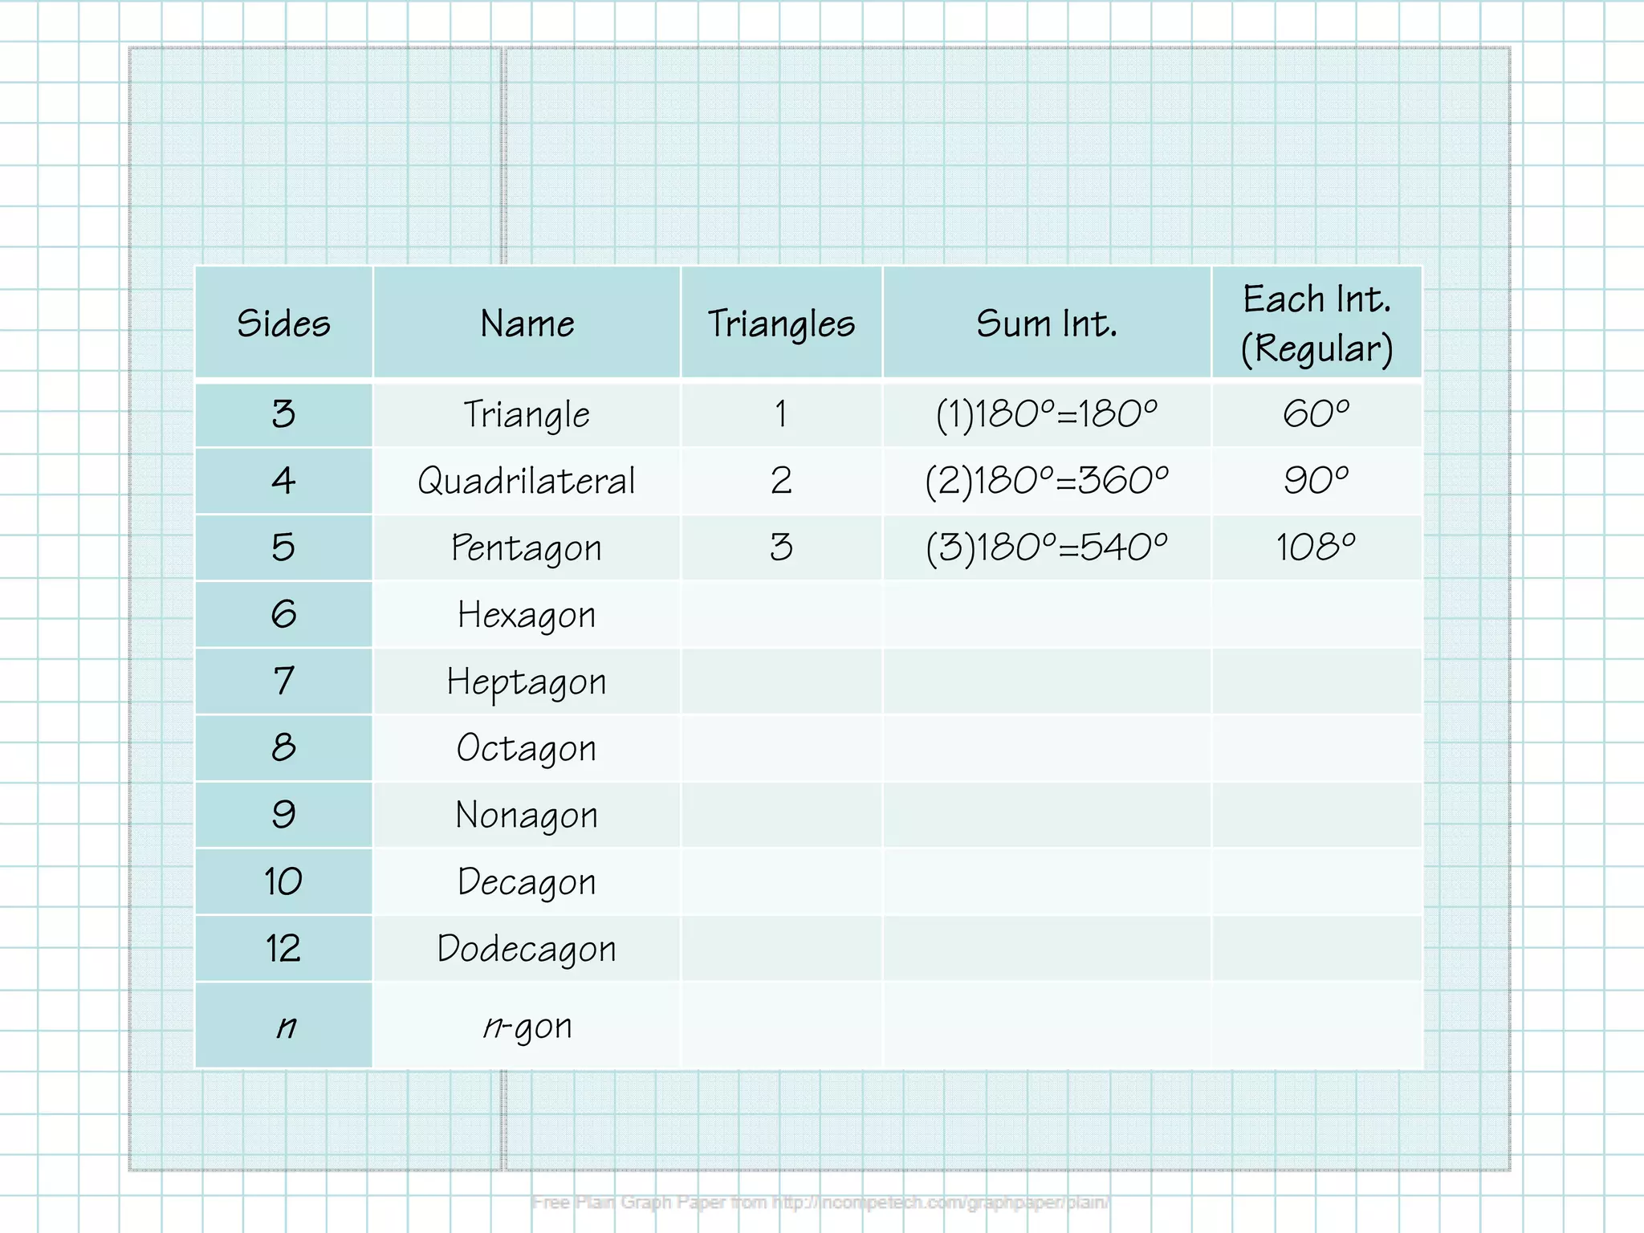The height and width of the screenshot is (1233, 1644).
Task: Select the 'Dodecagon' name cell
Action: [x=527, y=948]
